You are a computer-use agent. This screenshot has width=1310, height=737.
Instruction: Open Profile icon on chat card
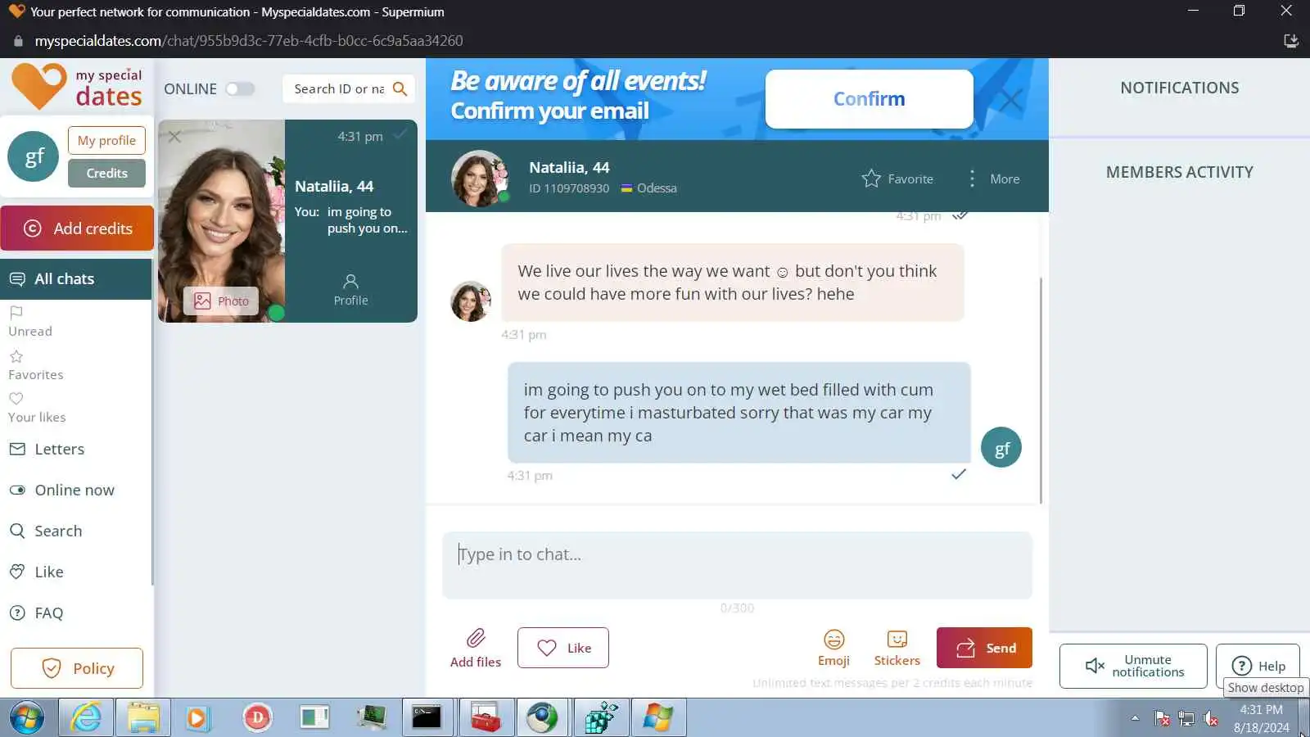[x=350, y=290]
